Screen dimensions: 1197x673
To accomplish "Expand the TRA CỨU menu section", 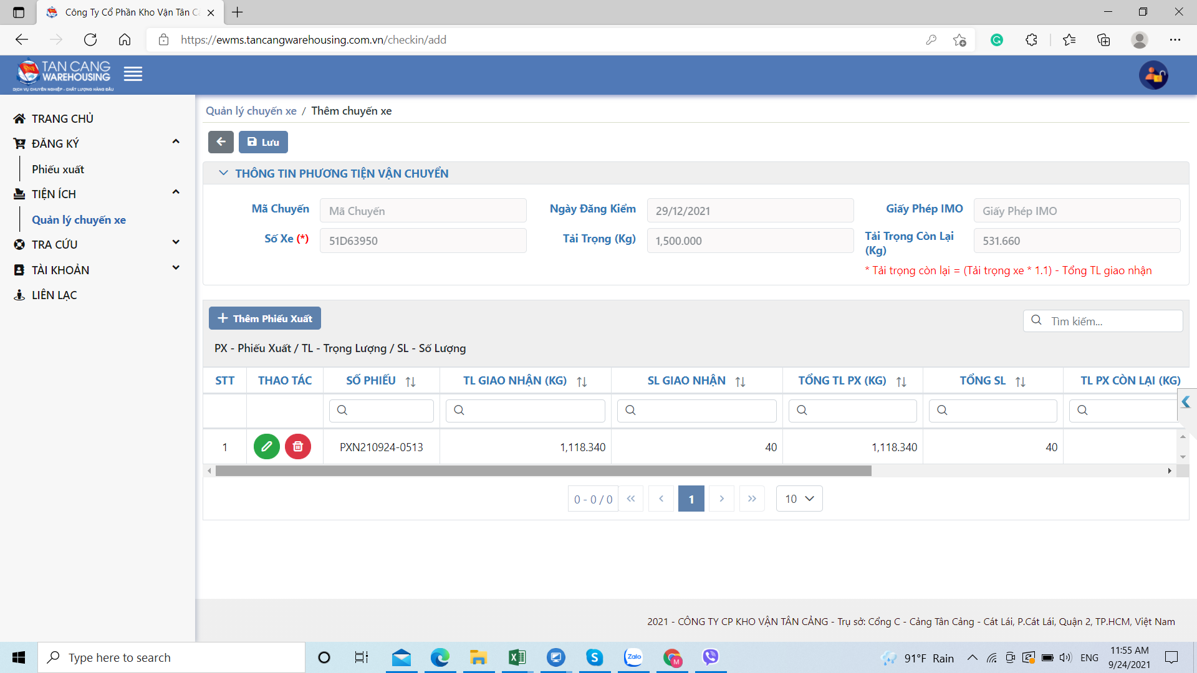I will tap(176, 242).
